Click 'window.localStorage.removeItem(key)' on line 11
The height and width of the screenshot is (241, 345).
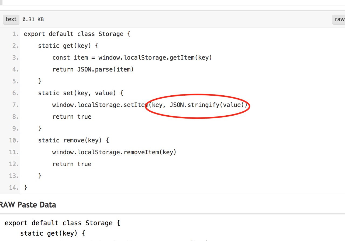click(114, 152)
